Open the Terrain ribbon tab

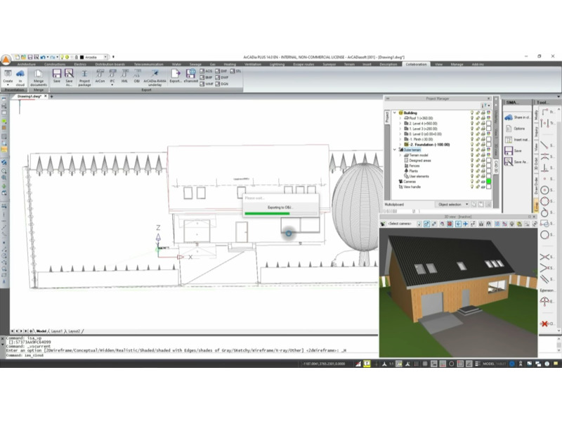click(349, 64)
